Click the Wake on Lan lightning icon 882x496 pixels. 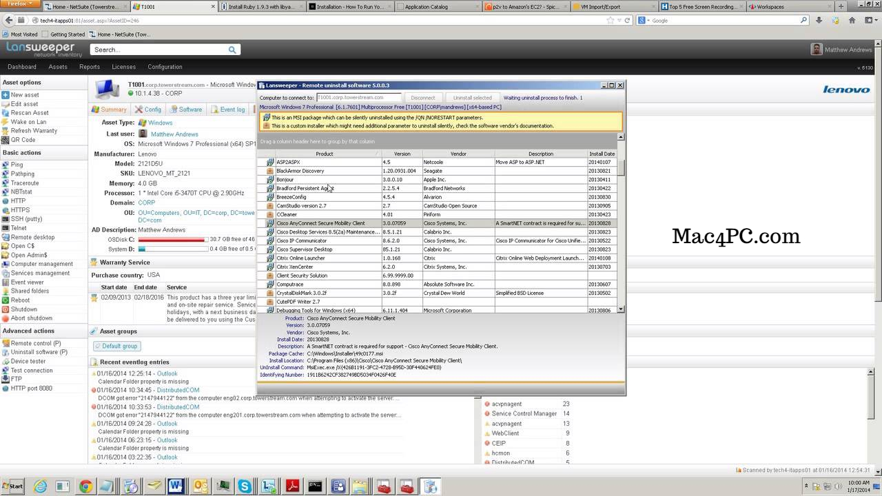(x=6, y=122)
